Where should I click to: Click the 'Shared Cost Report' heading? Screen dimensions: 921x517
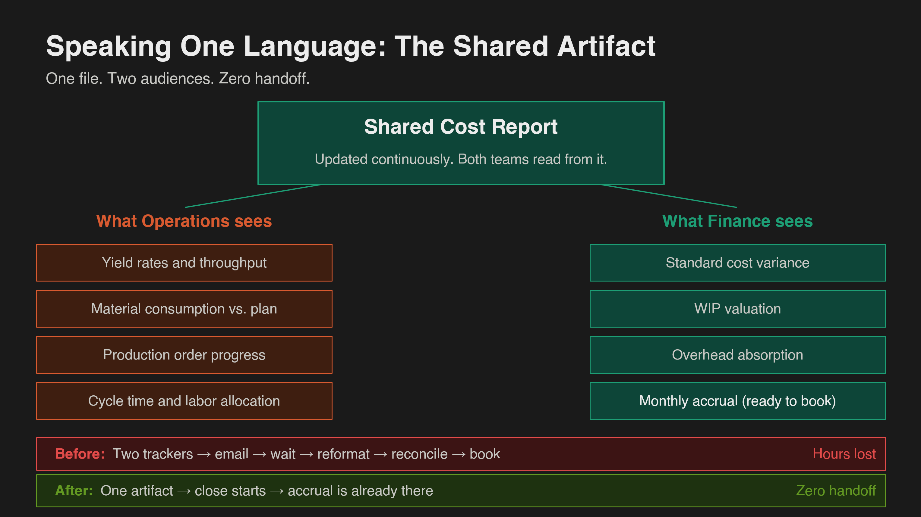click(x=461, y=127)
